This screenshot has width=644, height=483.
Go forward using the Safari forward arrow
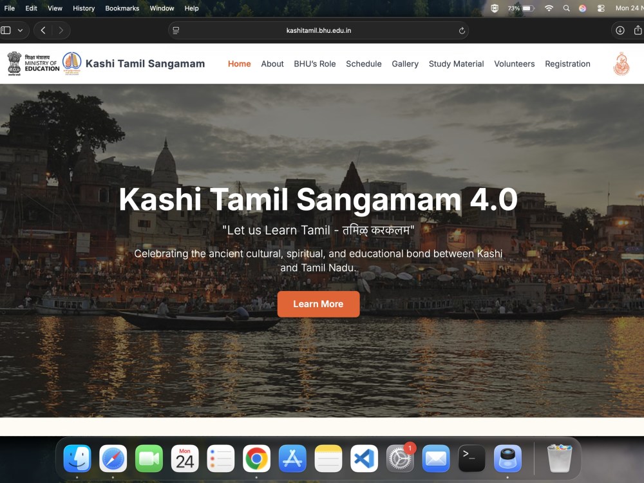coord(61,30)
